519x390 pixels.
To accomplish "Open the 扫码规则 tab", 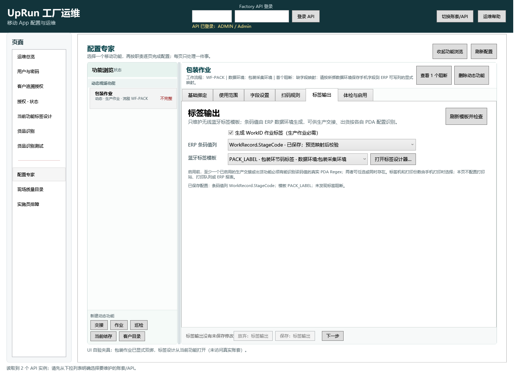I will (291, 95).
